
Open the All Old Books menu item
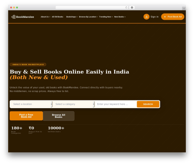(57, 17)
